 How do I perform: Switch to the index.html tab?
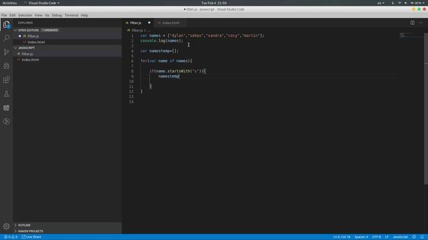pos(171,23)
